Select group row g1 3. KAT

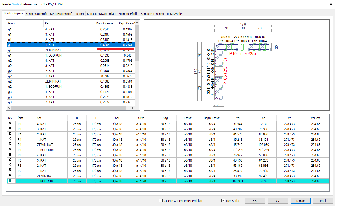(71, 34)
